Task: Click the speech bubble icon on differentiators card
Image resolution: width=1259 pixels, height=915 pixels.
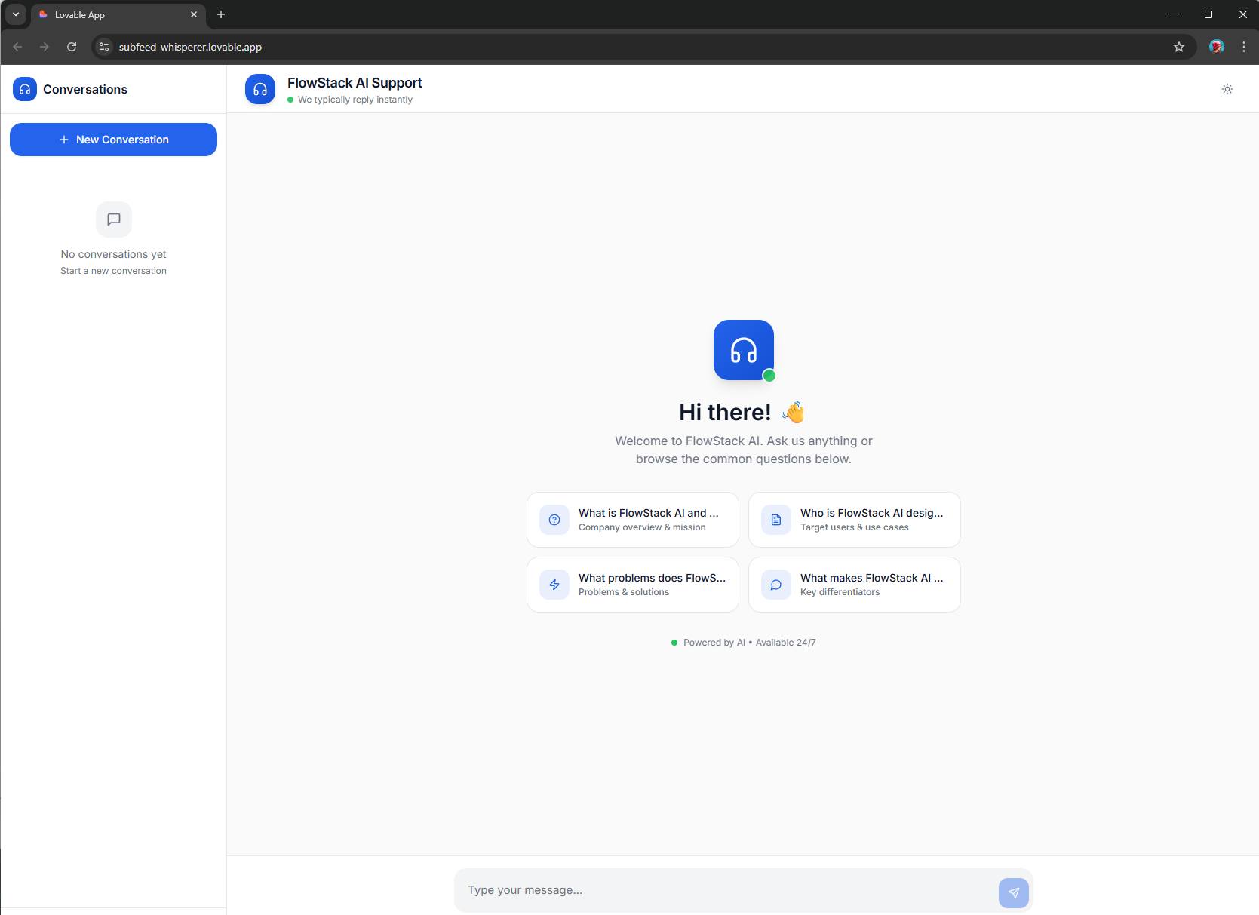Action: [x=776, y=585]
